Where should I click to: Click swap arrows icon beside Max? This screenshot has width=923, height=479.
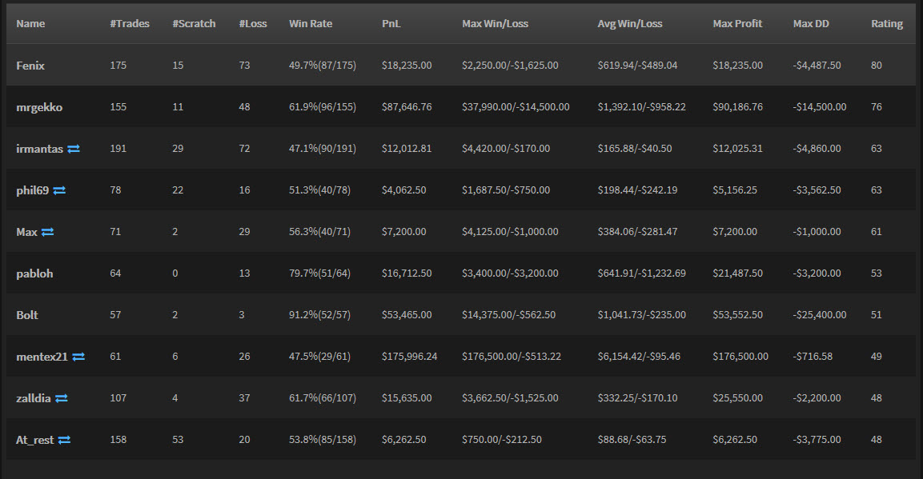click(x=48, y=232)
